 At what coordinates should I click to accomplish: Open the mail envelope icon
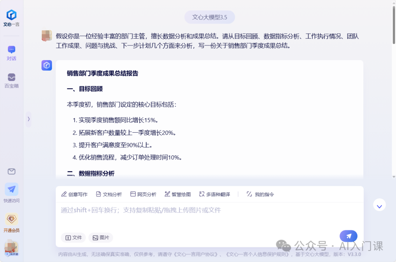[x=11, y=171]
